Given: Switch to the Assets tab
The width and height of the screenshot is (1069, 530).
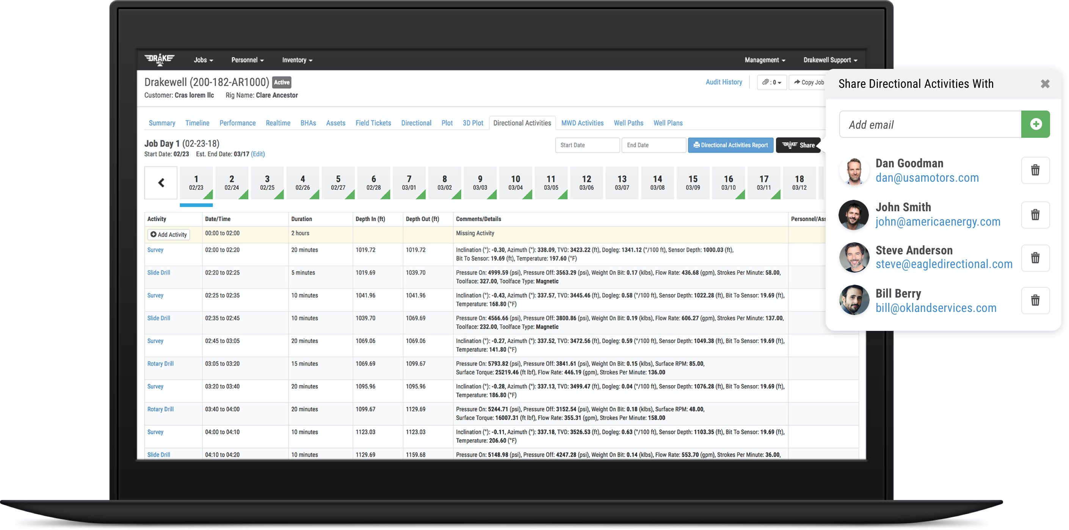Looking at the screenshot, I should click(x=336, y=123).
